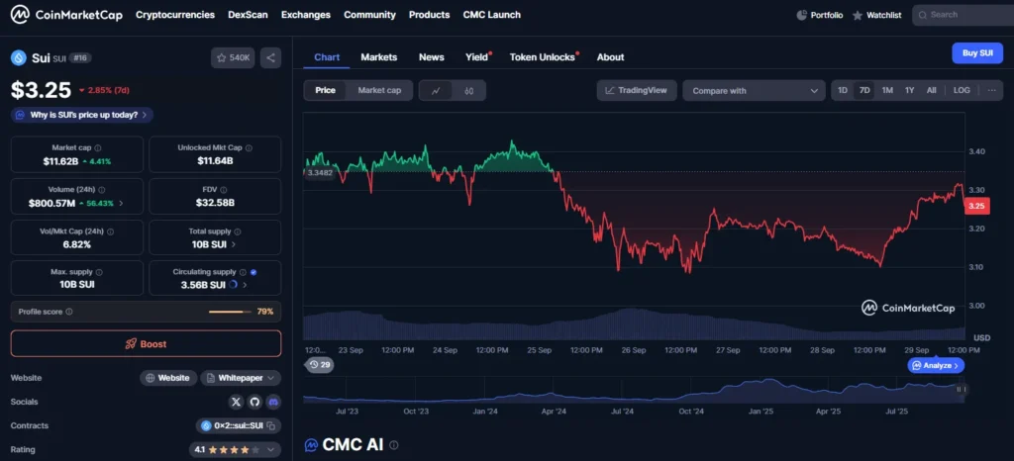Set chart range to 7D
Screen dimensions: 1014x461
(864, 90)
